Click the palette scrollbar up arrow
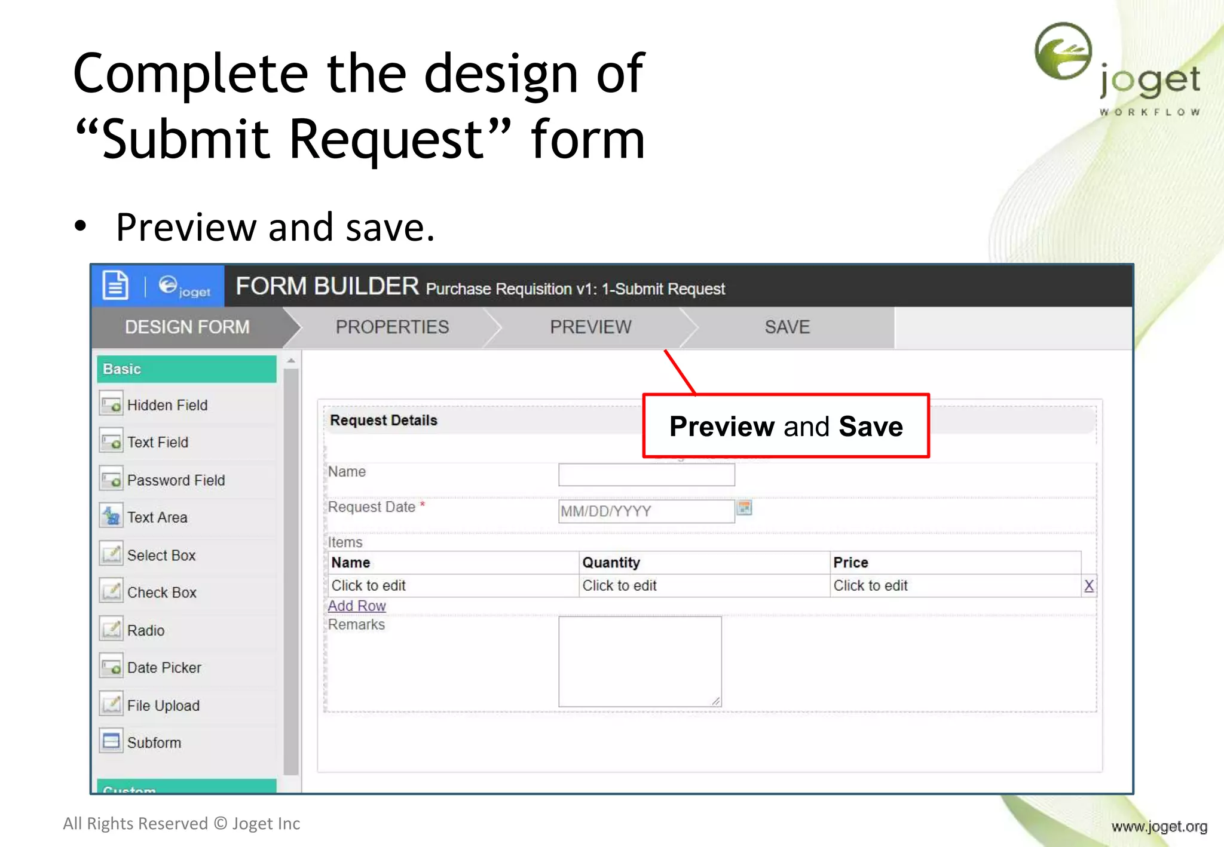This screenshot has width=1224, height=847. point(291,361)
